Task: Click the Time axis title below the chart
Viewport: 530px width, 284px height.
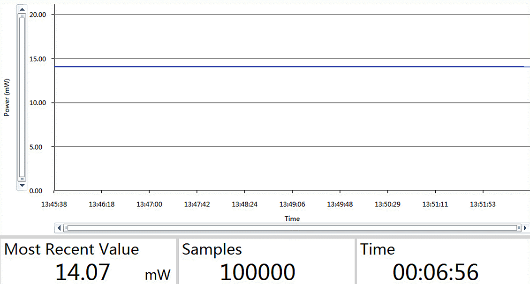Action: point(292,218)
